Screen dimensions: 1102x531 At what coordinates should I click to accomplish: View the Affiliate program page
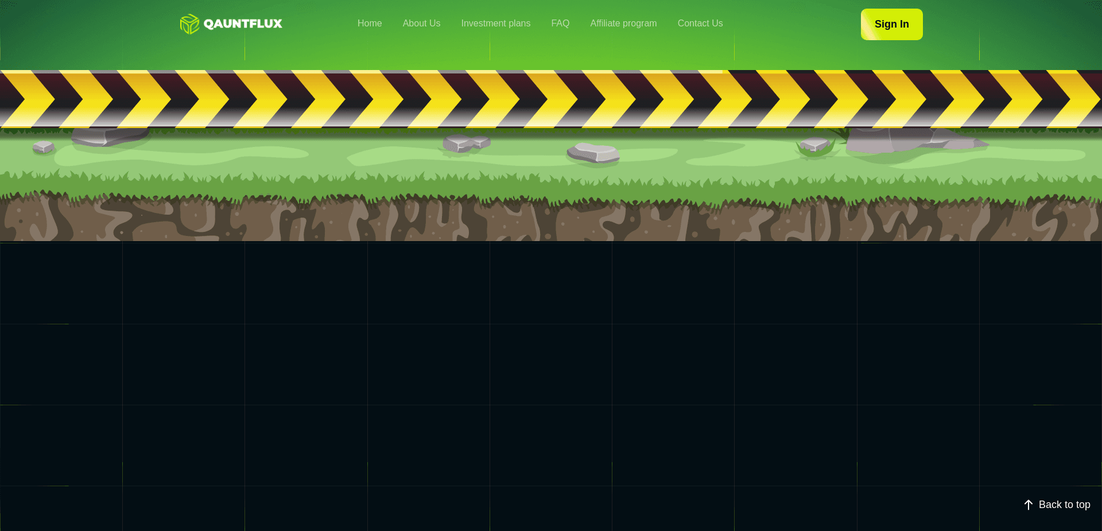(623, 24)
